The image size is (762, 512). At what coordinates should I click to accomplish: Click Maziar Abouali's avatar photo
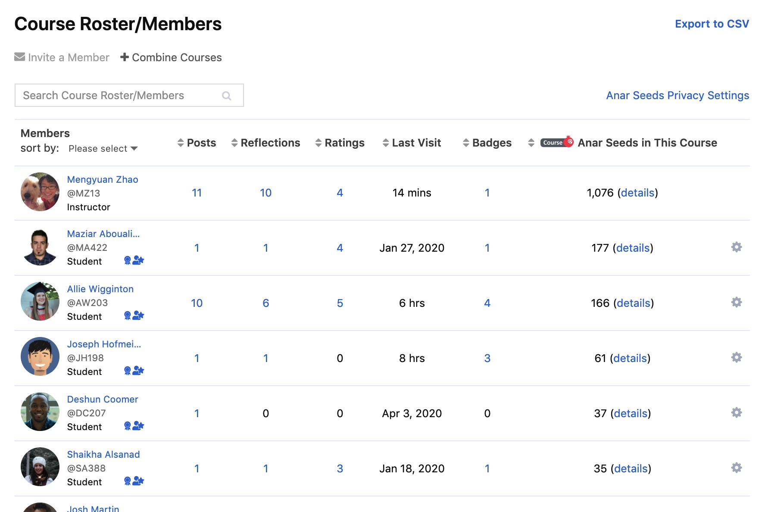[40, 247]
